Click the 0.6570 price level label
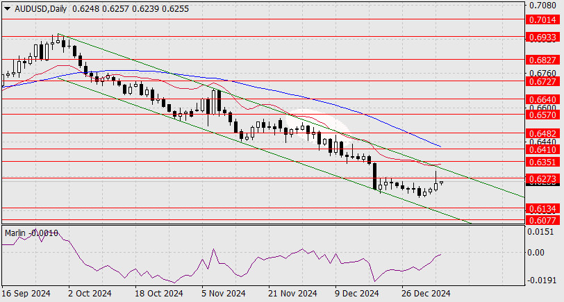The width and height of the screenshot is (564, 302). pos(542,115)
